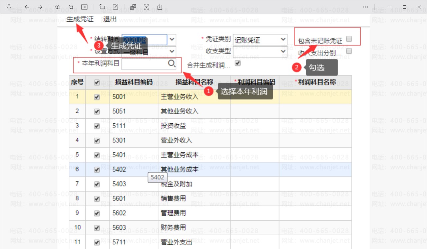
Task: Uncheck the checkbox for row 5402 其他业务成本
Action: click(97, 170)
